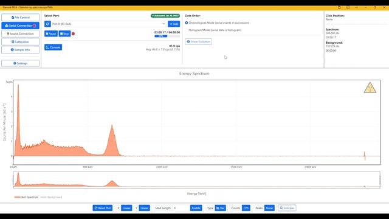Toggle Net Spectrum legend entry

[x=27, y=197]
